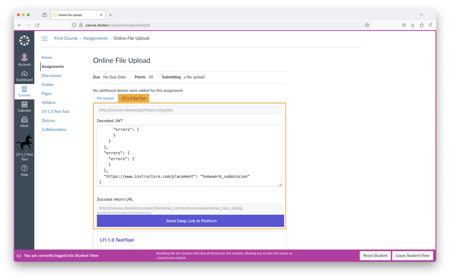Open the Help question-mark icon

point(24,168)
